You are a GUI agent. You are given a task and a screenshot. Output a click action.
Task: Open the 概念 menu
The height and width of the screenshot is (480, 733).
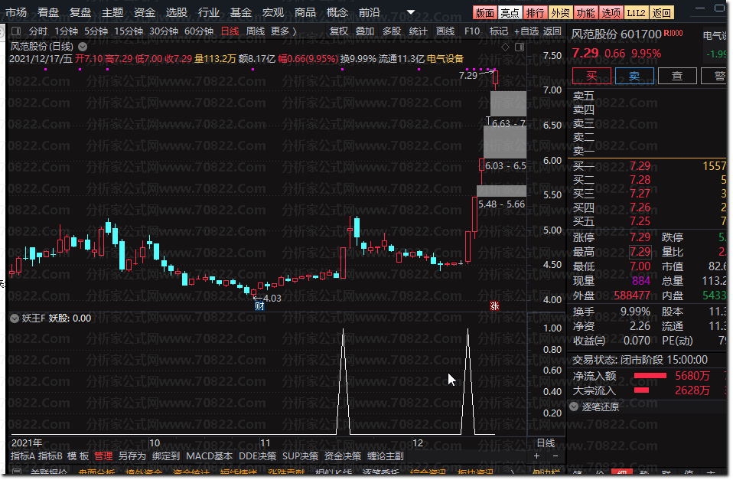tap(337, 12)
